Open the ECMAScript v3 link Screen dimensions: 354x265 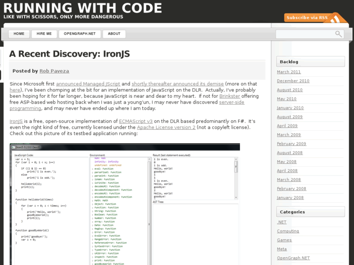tap(136, 122)
